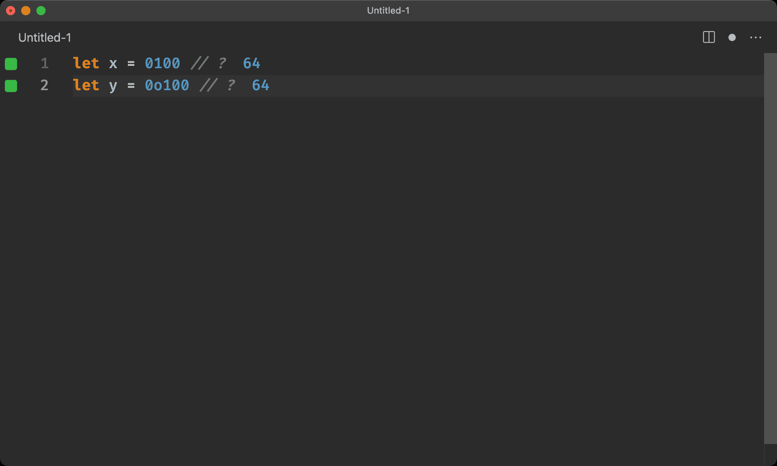
Task: Click the let keyword on line 1
Action: point(86,63)
